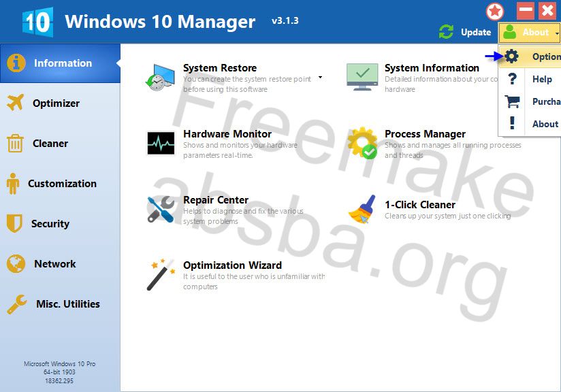The image size is (561, 392).
Task: Click the green user icon on About
Action: click(x=509, y=32)
